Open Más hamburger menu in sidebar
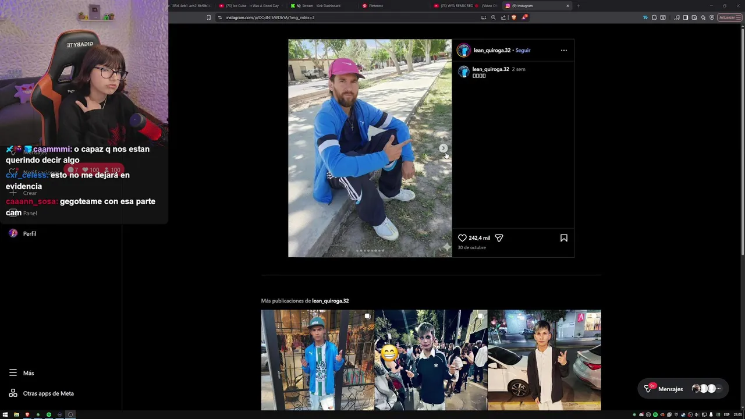The image size is (745, 419). point(22,373)
